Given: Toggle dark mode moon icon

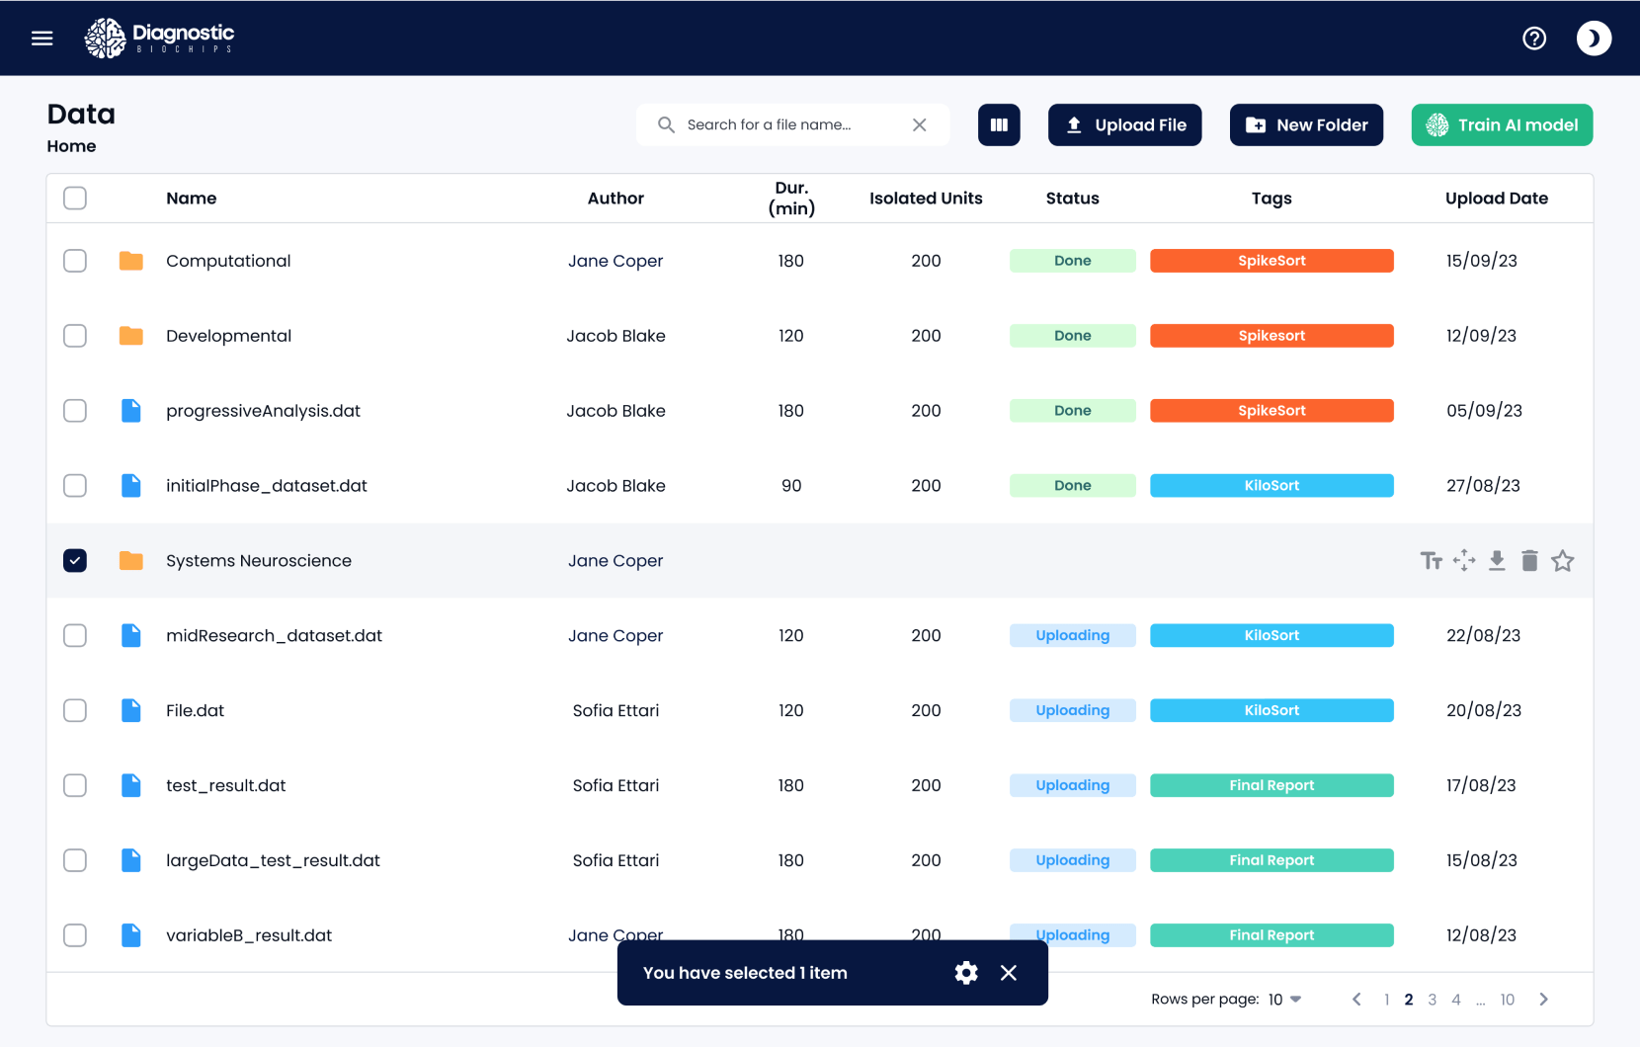Looking at the screenshot, I should point(1593,39).
